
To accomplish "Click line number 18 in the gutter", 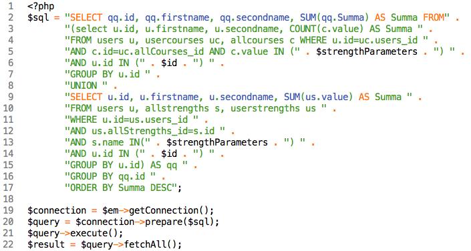I will click(x=9, y=199).
